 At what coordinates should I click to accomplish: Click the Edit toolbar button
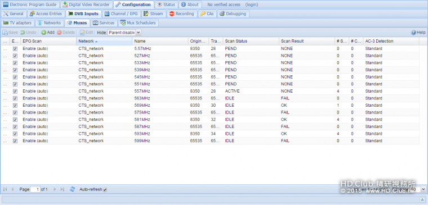click(87, 33)
